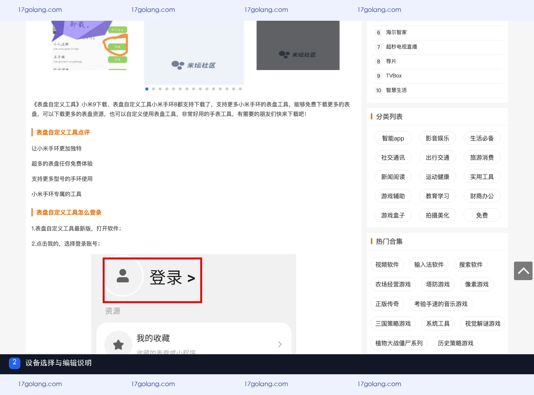The height and width of the screenshot is (395, 534).
Task: Click the star icon next to 我的收藏
Action: pos(118,345)
